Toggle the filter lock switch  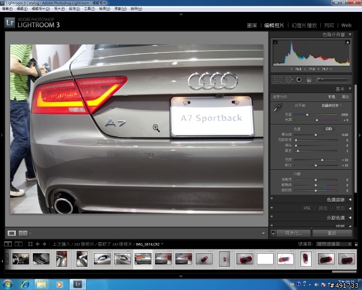coord(356,244)
